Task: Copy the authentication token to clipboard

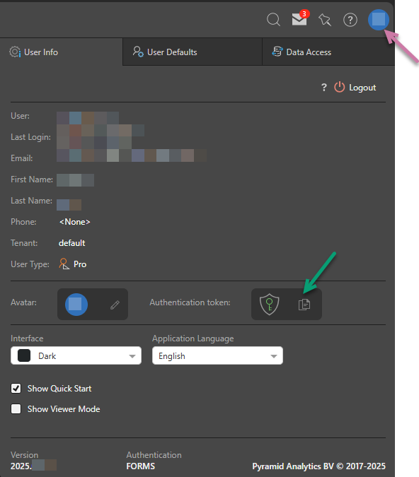Action: click(x=304, y=304)
